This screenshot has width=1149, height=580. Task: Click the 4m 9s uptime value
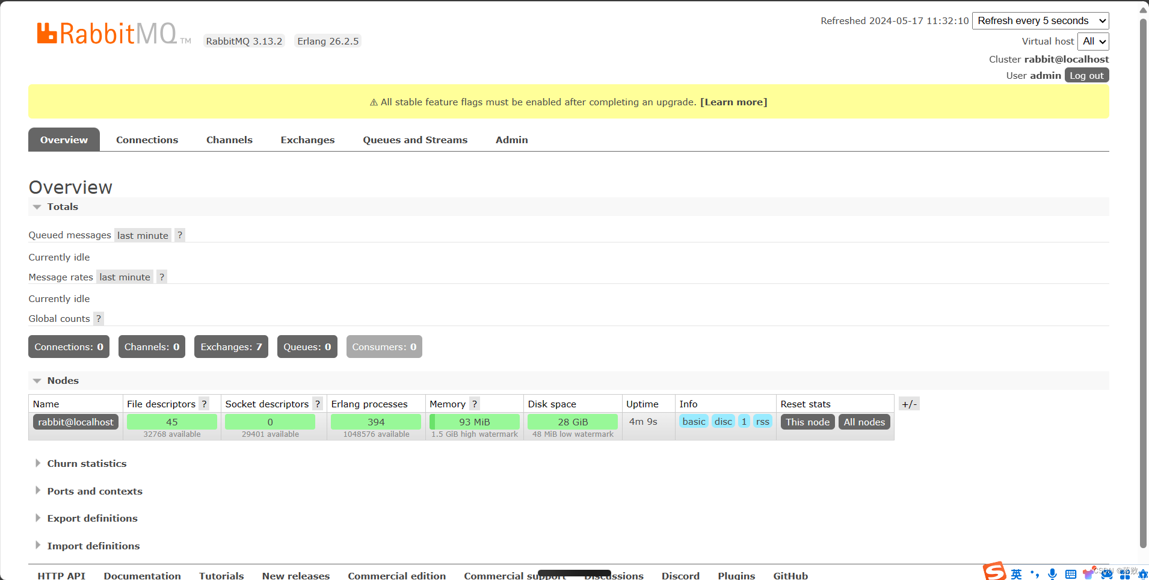[x=643, y=421]
